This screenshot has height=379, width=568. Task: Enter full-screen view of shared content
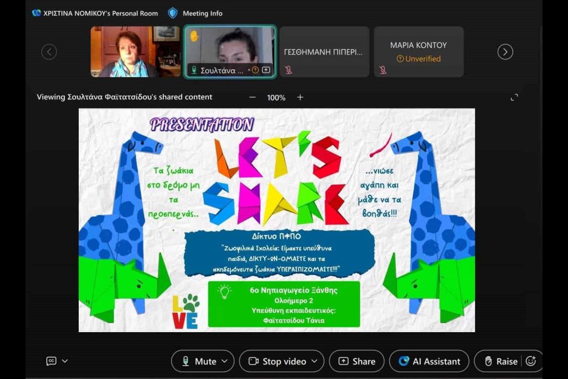pos(514,97)
